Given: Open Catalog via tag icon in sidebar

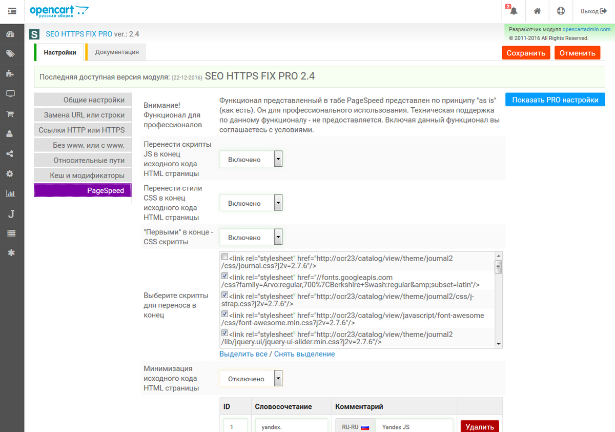Looking at the screenshot, I should point(10,54).
